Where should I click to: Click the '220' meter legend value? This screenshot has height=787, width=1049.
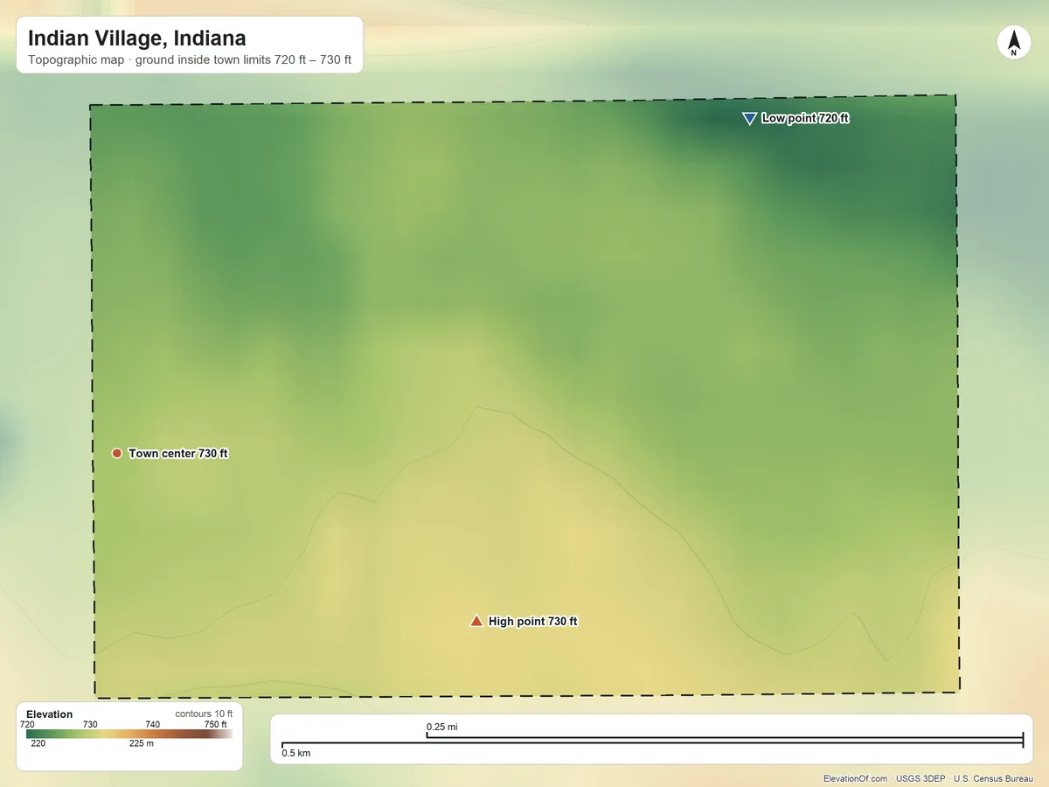38,744
